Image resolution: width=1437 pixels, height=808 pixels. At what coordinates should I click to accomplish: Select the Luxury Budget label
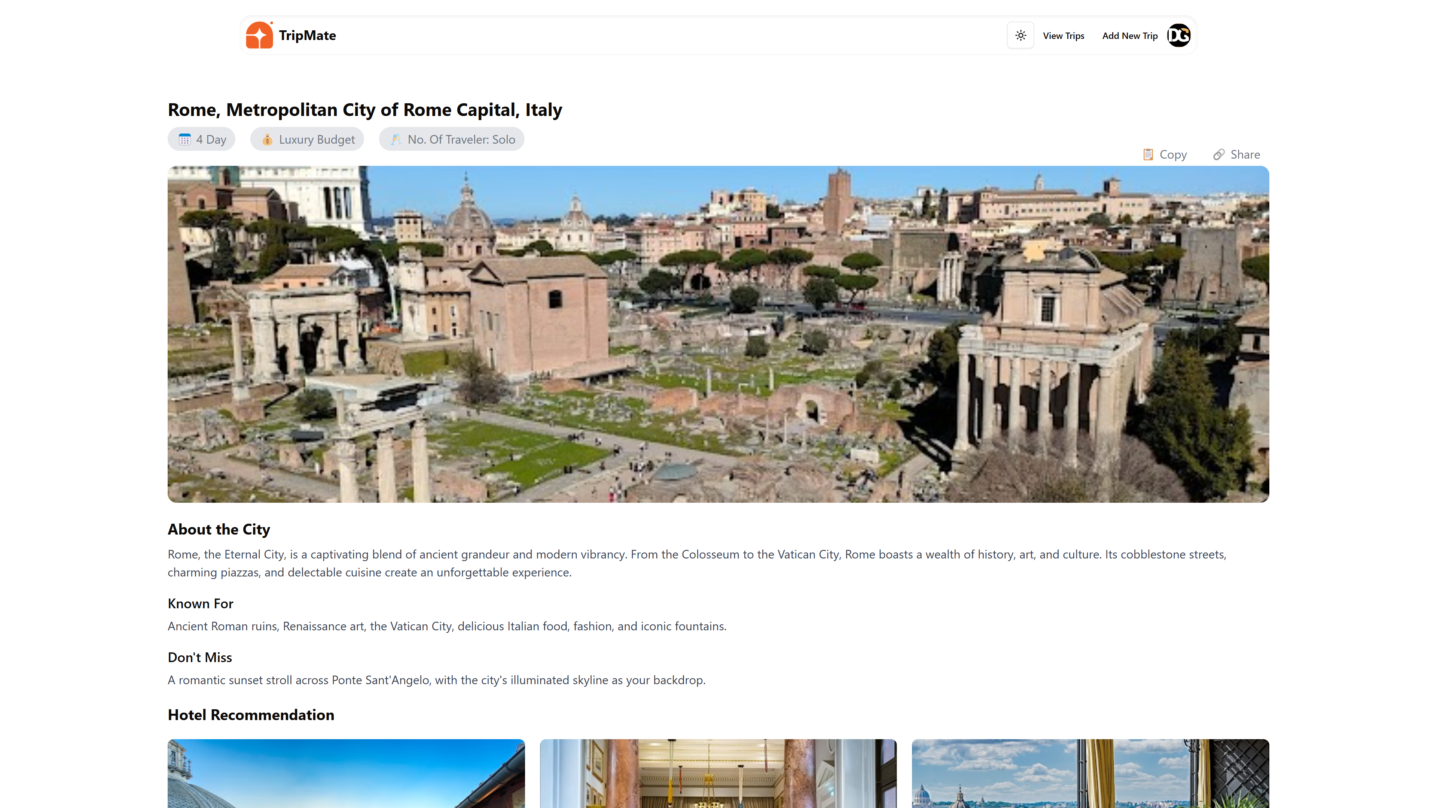tap(317, 140)
